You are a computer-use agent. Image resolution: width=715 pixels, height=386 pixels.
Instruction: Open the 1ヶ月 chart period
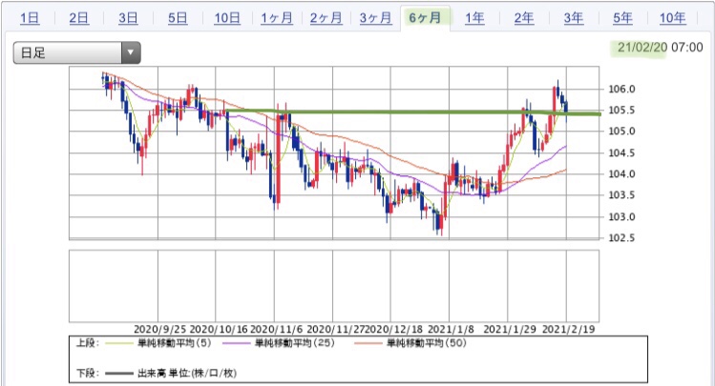coord(276,18)
